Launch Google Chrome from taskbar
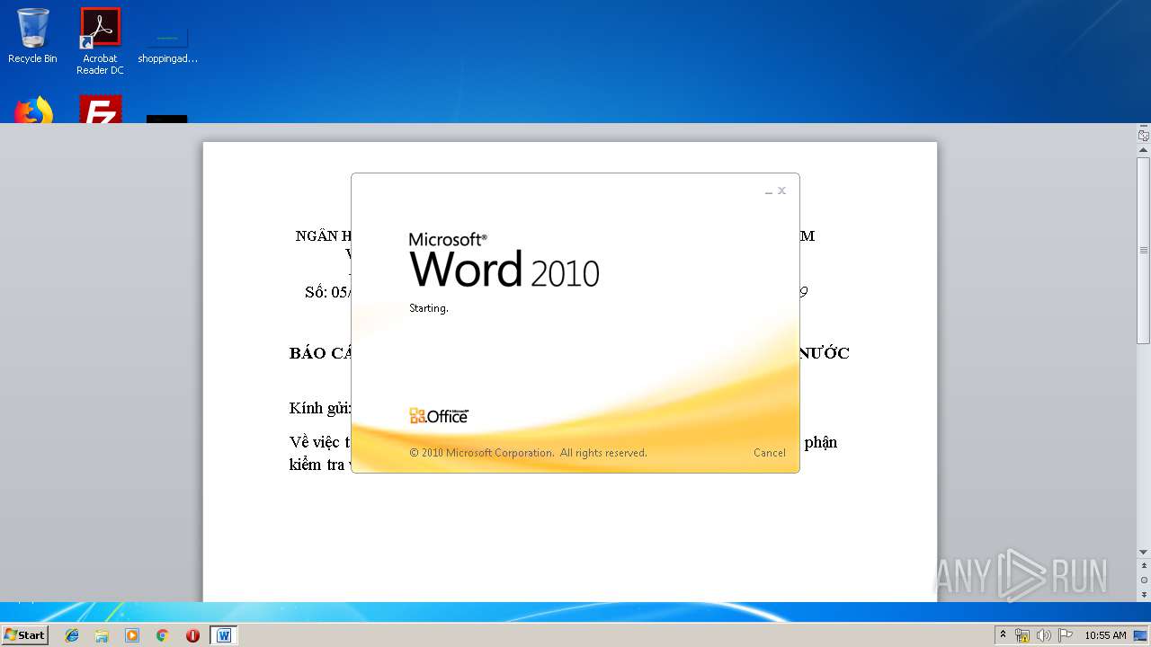This screenshot has width=1151, height=647. tap(162, 635)
